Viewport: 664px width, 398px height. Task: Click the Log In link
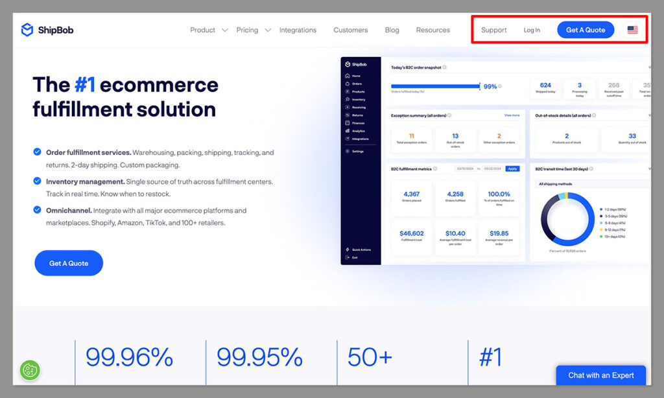[532, 30]
